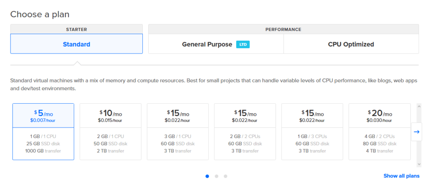Click the plan list scrollbar up arrow
429x189 pixels.
click(x=419, y=106)
